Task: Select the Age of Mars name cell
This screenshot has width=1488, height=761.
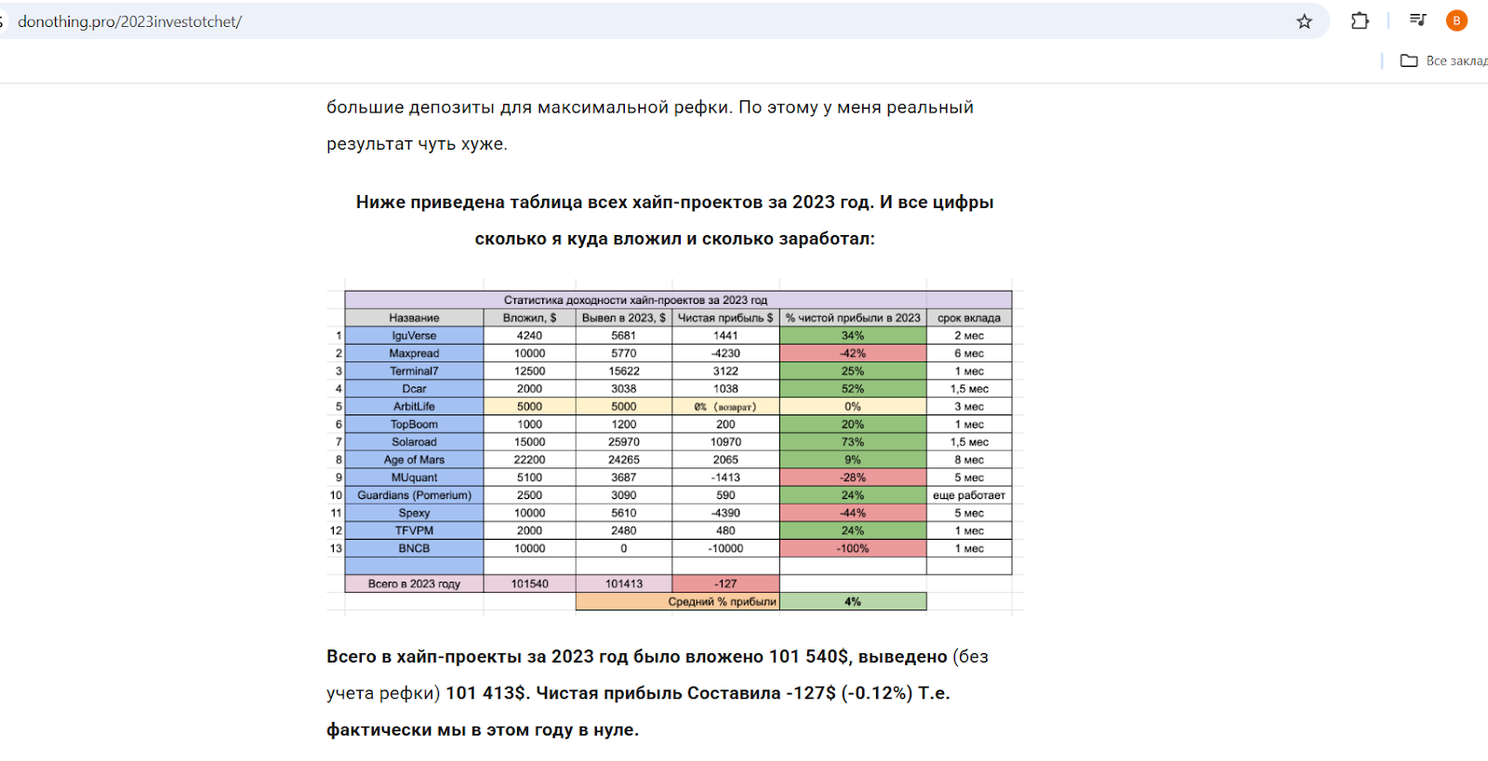Action: coord(414,459)
